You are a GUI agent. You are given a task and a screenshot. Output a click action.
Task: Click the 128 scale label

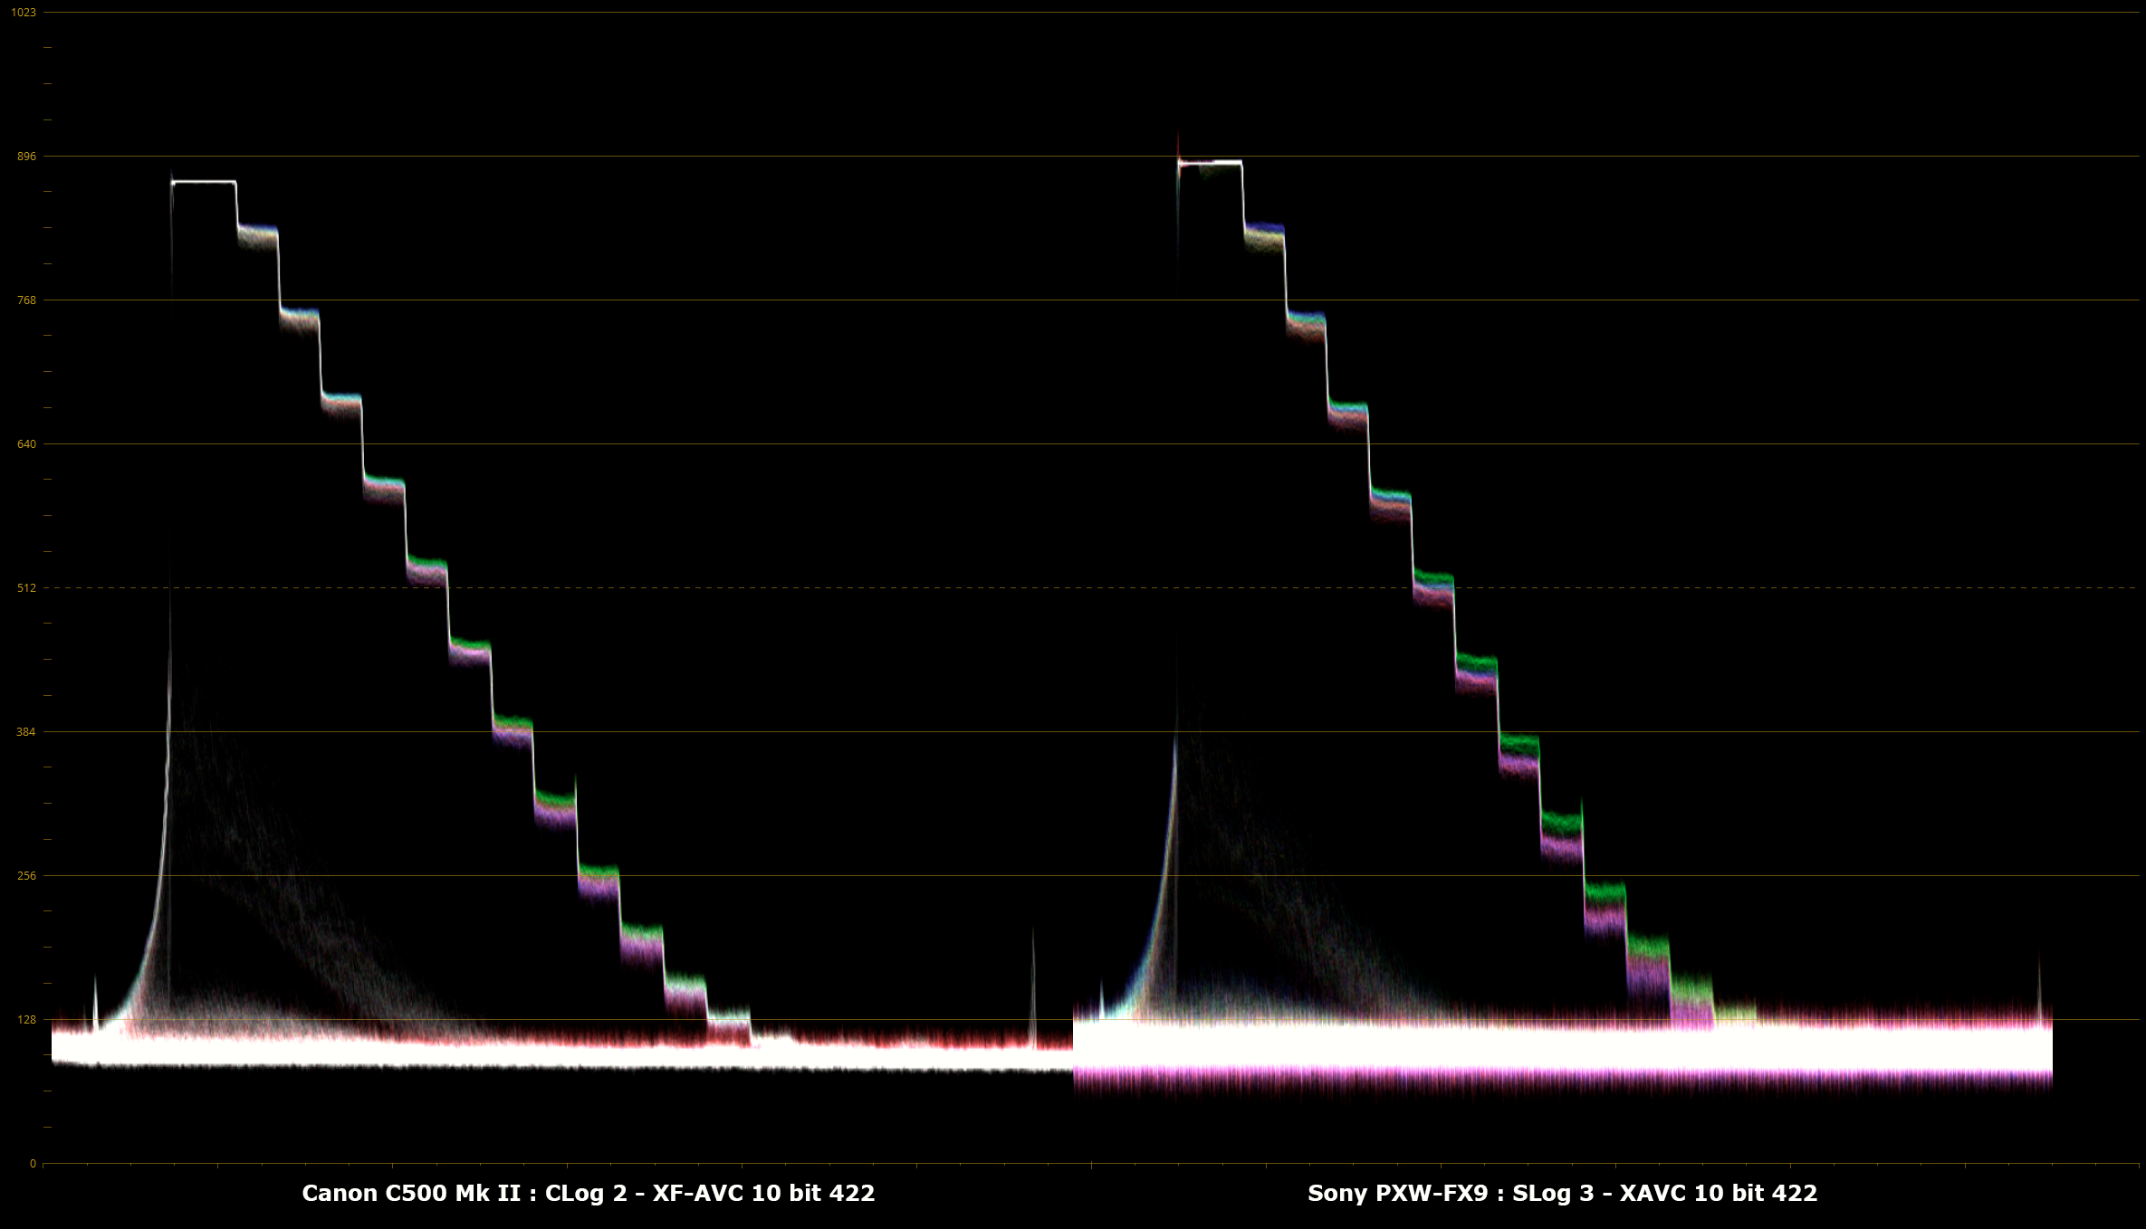(26, 1019)
